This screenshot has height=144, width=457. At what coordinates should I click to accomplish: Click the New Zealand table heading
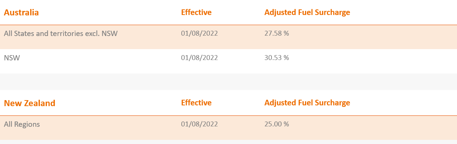point(30,103)
